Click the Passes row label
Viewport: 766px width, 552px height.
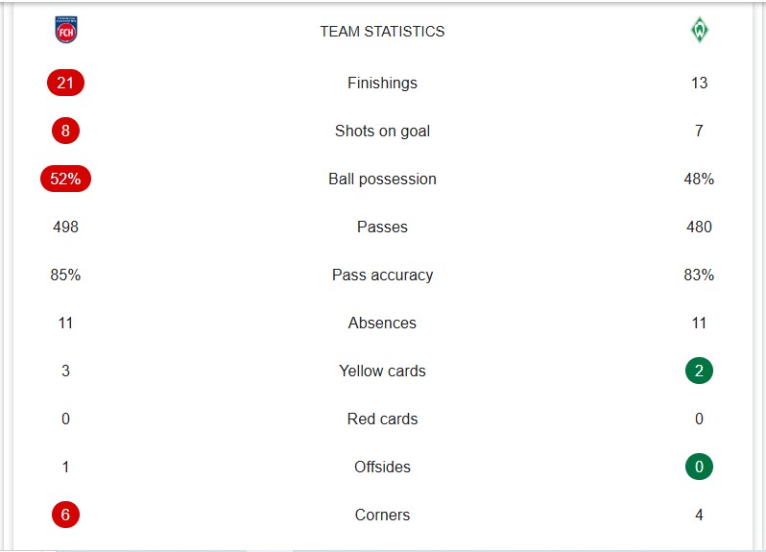pyautogui.click(x=382, y=227)
